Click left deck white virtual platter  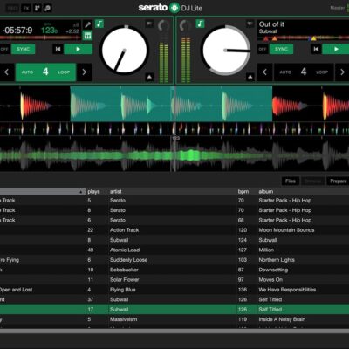(124, 50)
